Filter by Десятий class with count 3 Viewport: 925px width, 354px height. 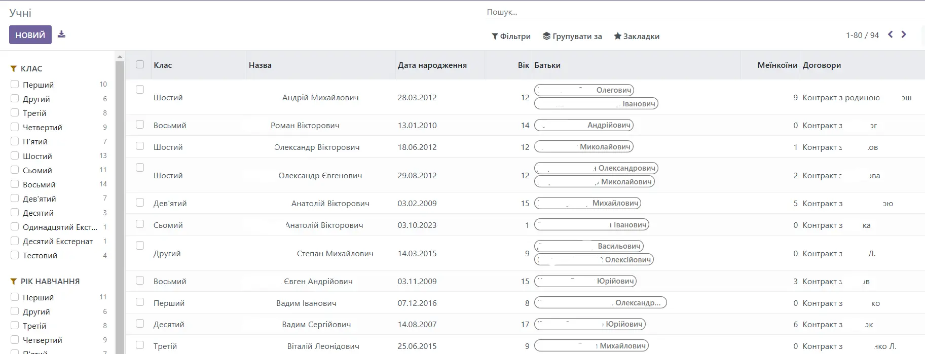click(15, 212)
